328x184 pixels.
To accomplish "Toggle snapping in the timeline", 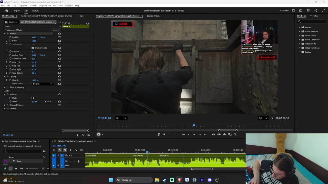I will (x=59, y=150).
